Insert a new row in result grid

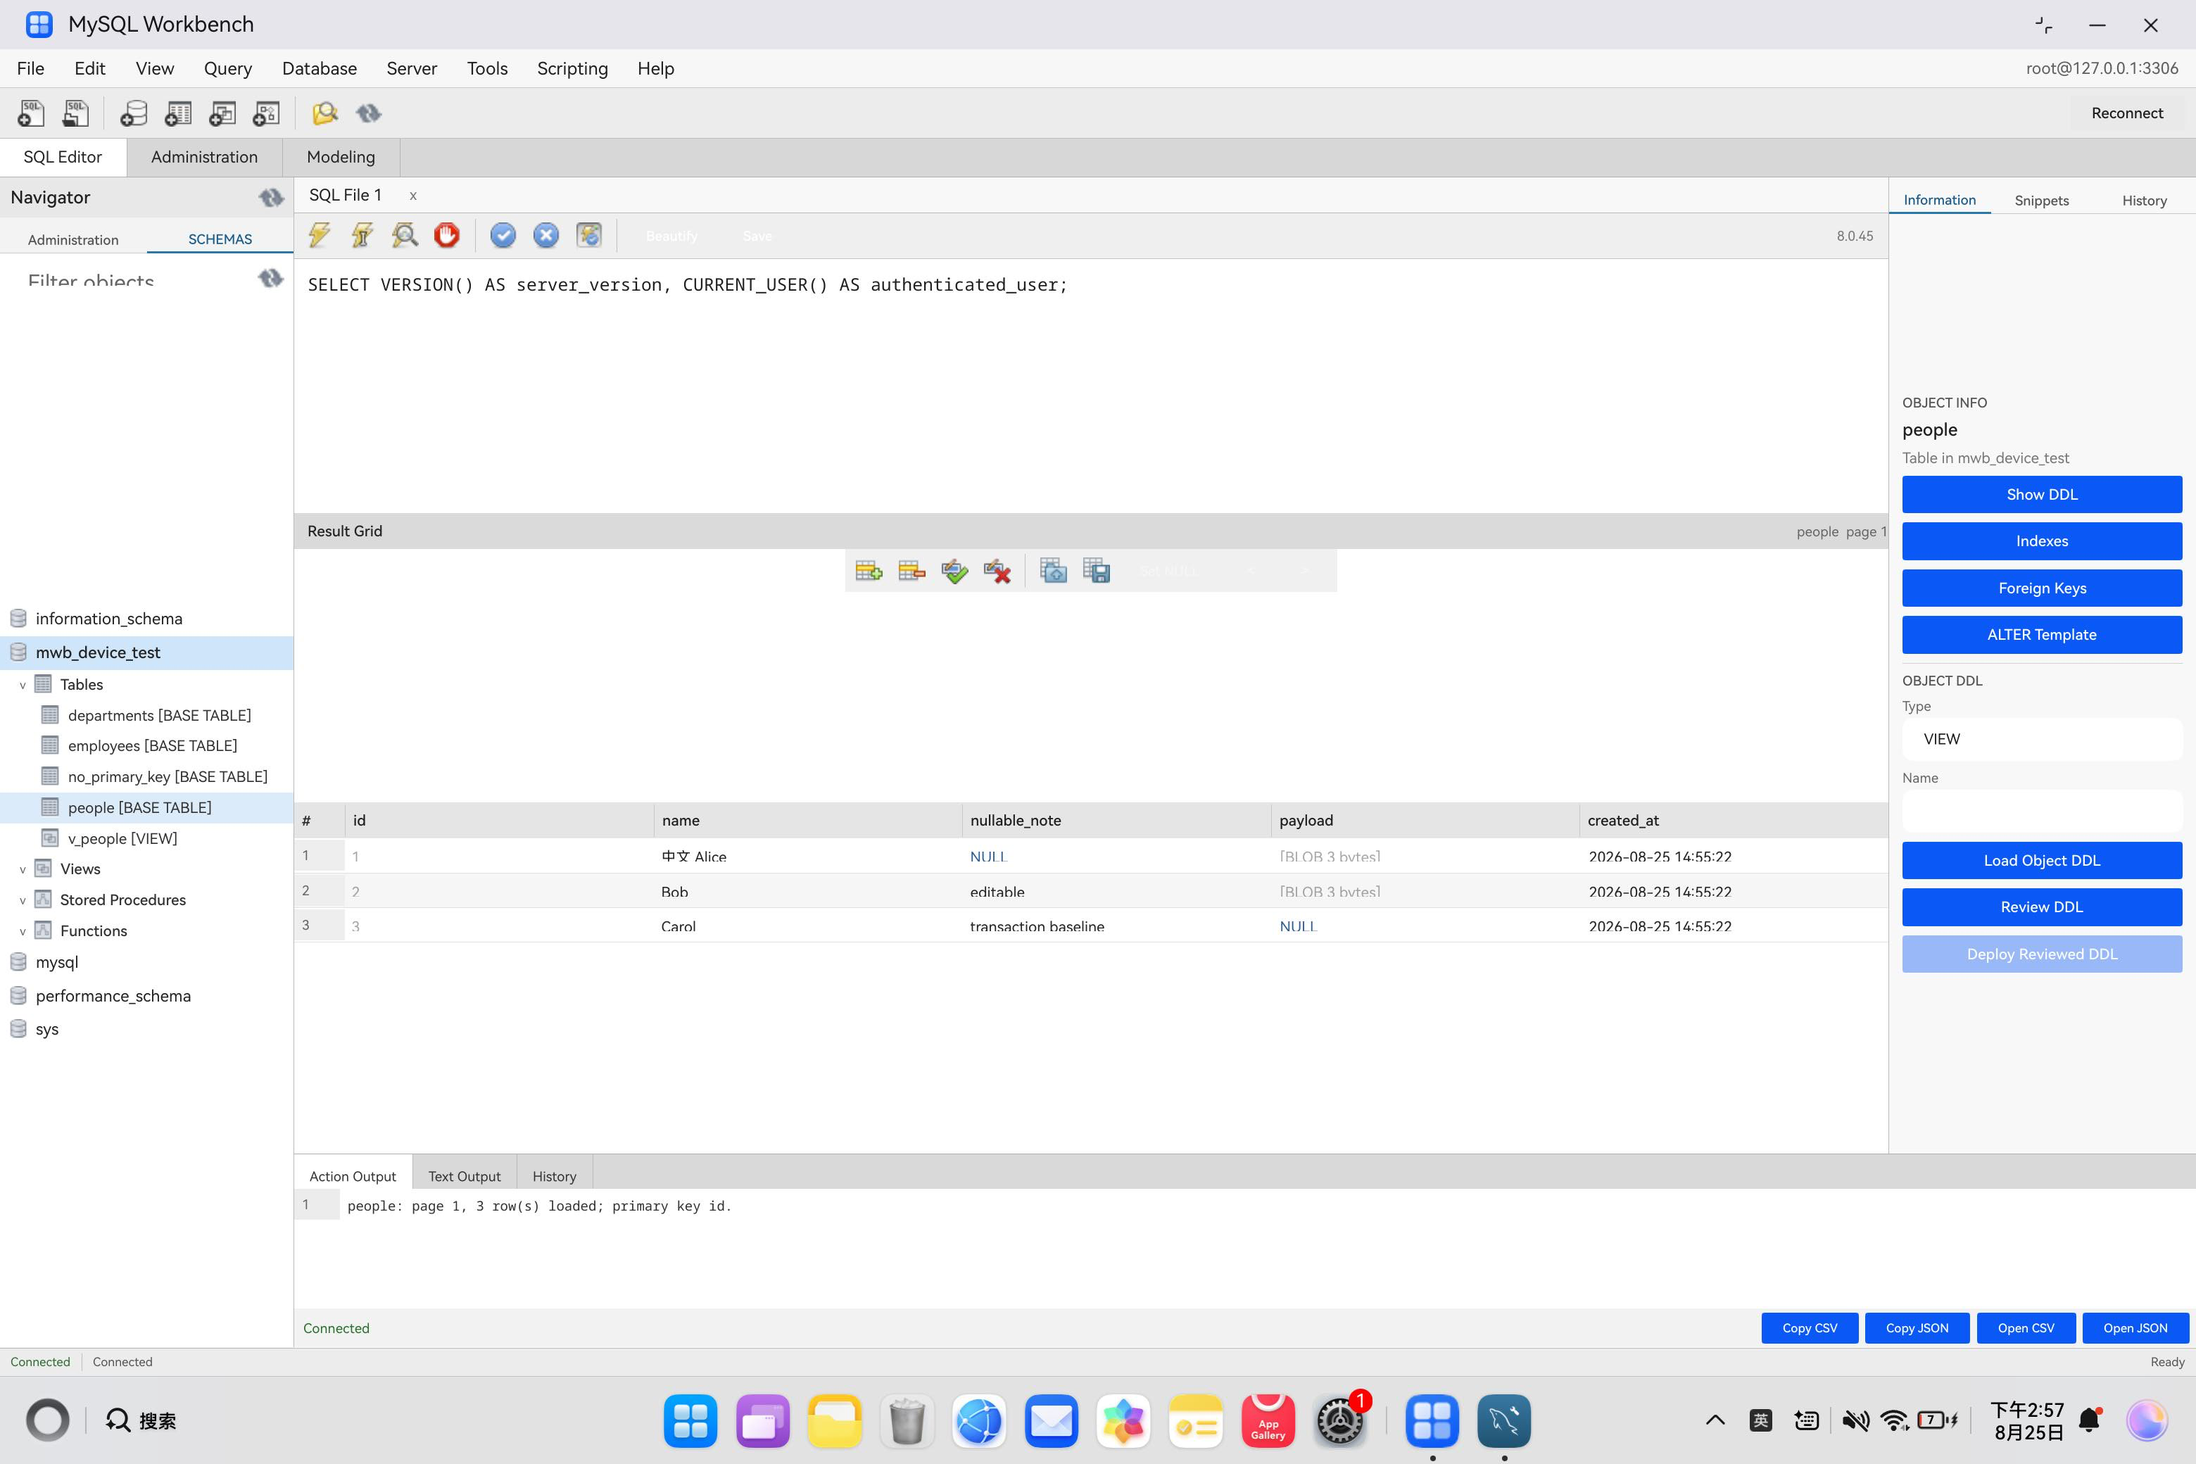click(869, 571)
